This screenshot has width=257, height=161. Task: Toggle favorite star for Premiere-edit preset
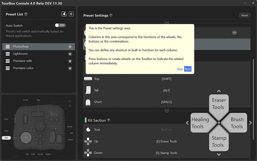tap(70, 61)
